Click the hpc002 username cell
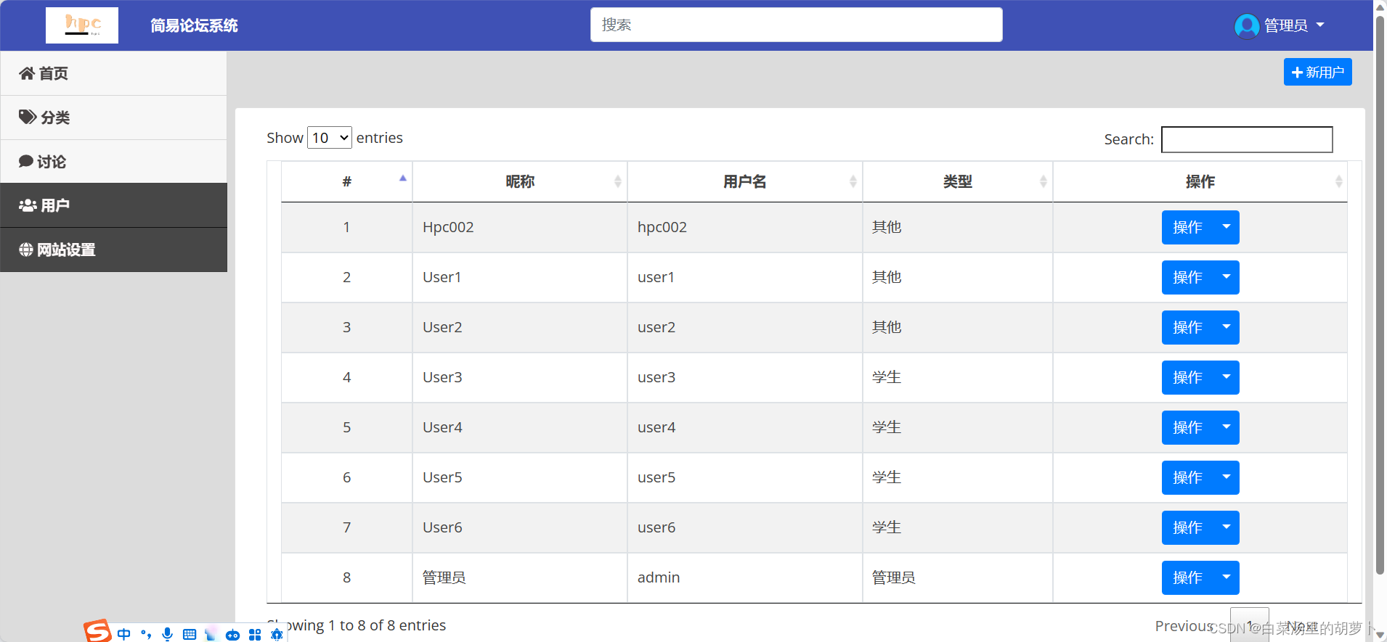Screen dimensions: 1387x642 point(745,227)
